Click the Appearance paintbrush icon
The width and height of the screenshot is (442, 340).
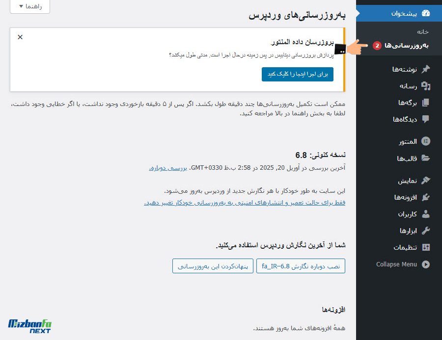tap(426, 180)
